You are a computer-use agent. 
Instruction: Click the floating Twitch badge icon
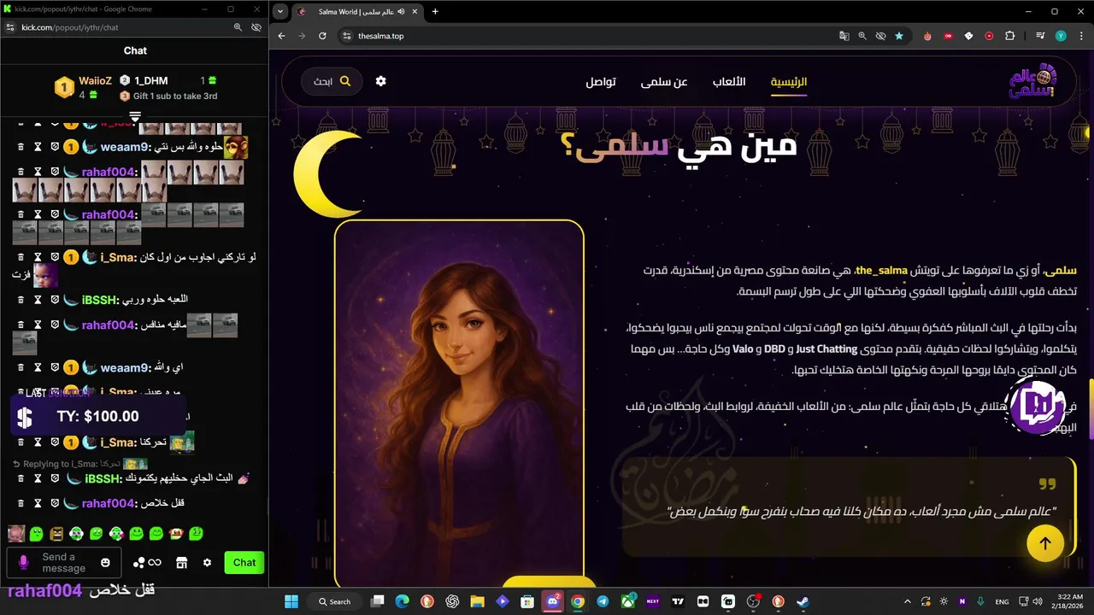point(1036,407)
